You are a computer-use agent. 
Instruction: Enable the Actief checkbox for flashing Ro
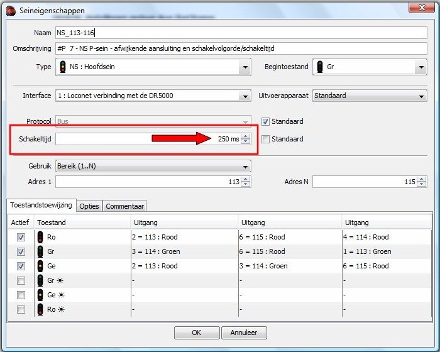pos(21,309)
